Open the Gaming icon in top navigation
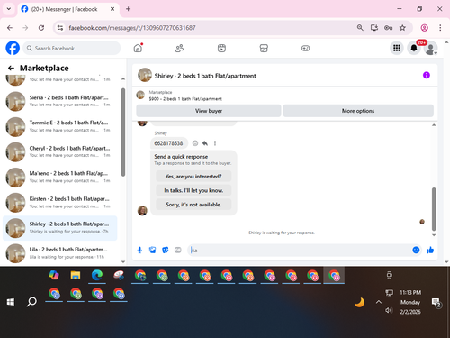The height and width of the screenshot is (338, 450). pyautogui.click(x=305, y=48)
